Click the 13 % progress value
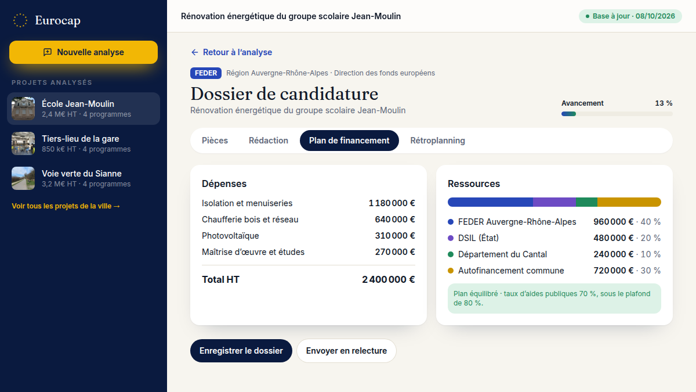This screenshot has width=696, height=392. coord(664,103)
